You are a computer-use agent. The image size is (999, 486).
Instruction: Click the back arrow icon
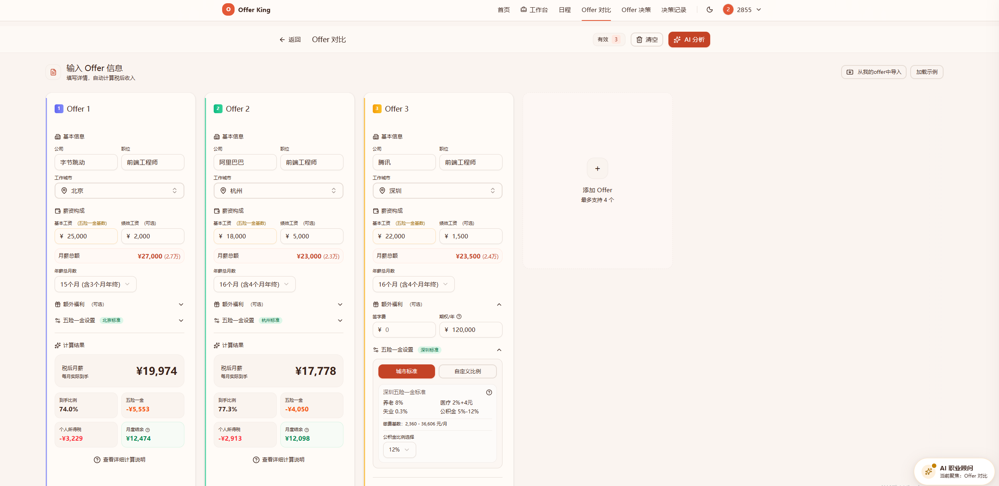coord(282,40)
